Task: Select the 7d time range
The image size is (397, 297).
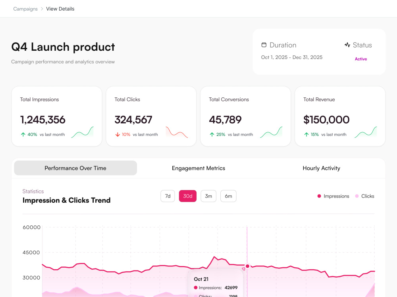Action: click(x=168, y=196)
